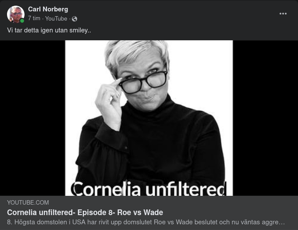Open Carl Norberg's profile via name
298x230 pixels.
(x=48, y=9)
